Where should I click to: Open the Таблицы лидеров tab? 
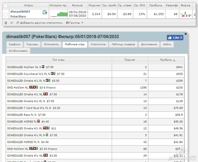123,45
